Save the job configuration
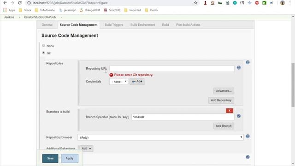This screenshot has width=295, height=166. pyautogui.click(x=50, y=159)
